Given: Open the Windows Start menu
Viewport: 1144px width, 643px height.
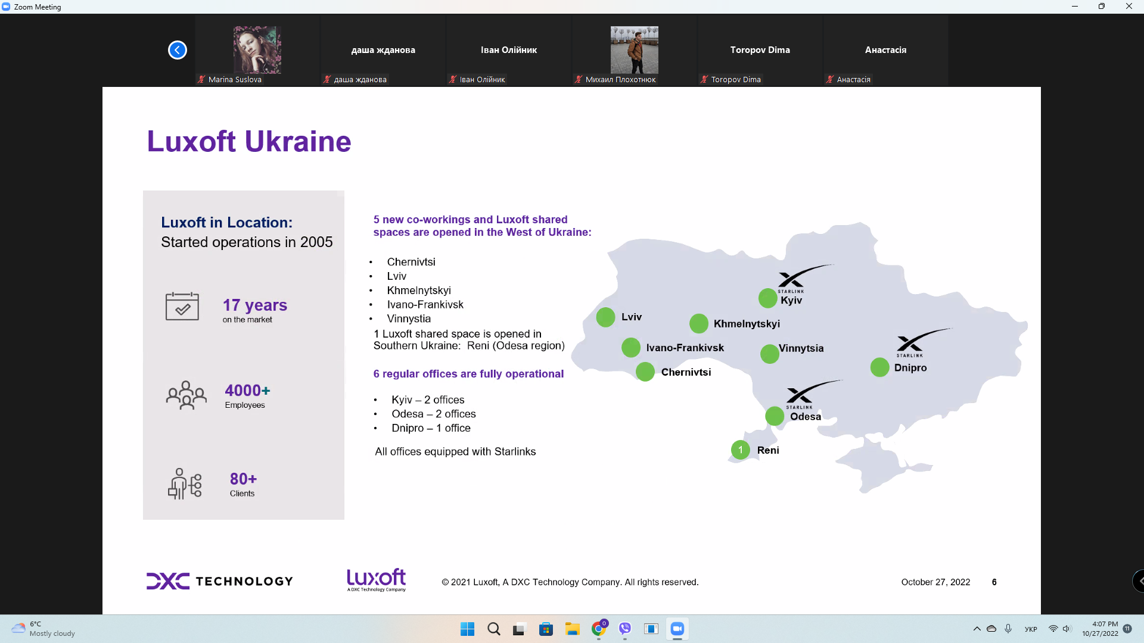Looking at the screenshot, I should pyautogui.click(x=468, y=629).
